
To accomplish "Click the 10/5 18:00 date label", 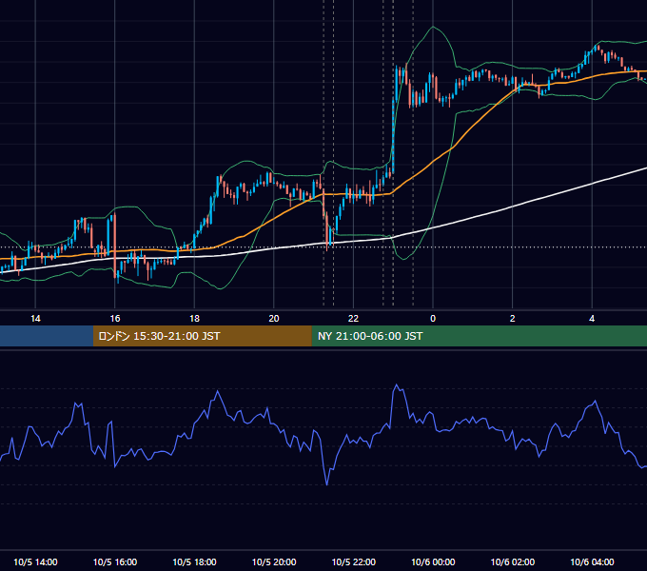I will tap(194, 561).
